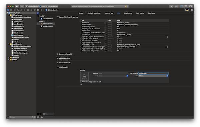200x127 pixels.
Task: Stop the running build with Stop button
Action: pos(22,6)
